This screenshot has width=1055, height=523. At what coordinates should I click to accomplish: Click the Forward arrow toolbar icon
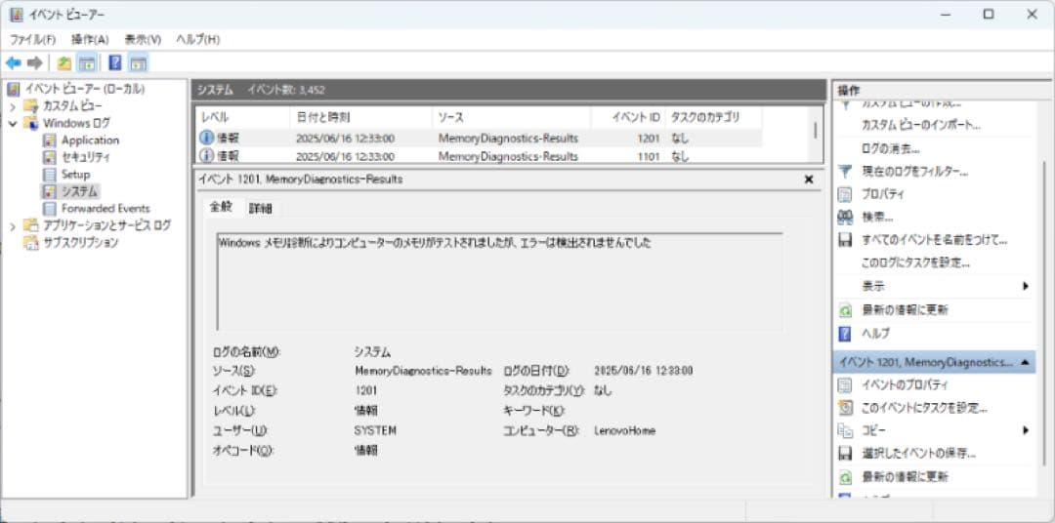point(34,63)
